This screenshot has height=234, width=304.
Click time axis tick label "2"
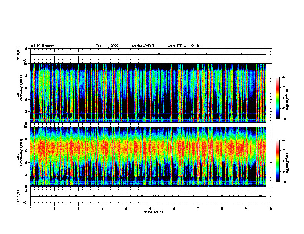(78, 209)
